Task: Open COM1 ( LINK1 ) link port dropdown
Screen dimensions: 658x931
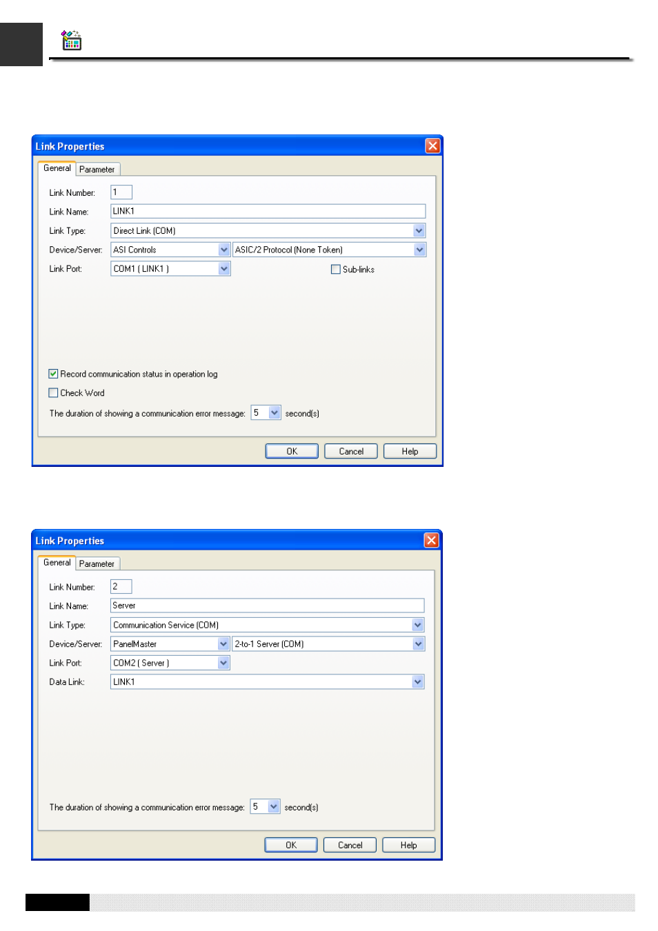Action: coord(224,269)
